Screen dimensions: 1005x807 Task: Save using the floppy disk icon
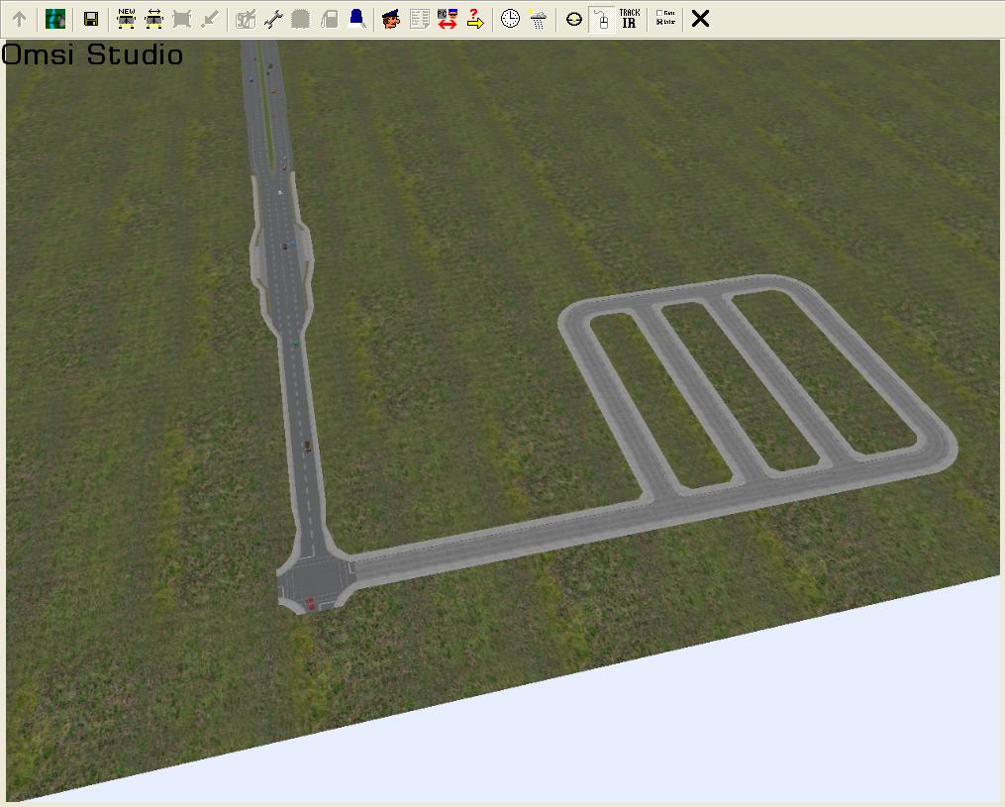pos(90,19)
